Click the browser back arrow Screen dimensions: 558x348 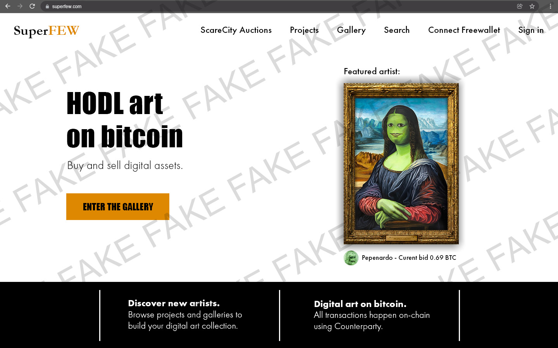click(8, 6)
